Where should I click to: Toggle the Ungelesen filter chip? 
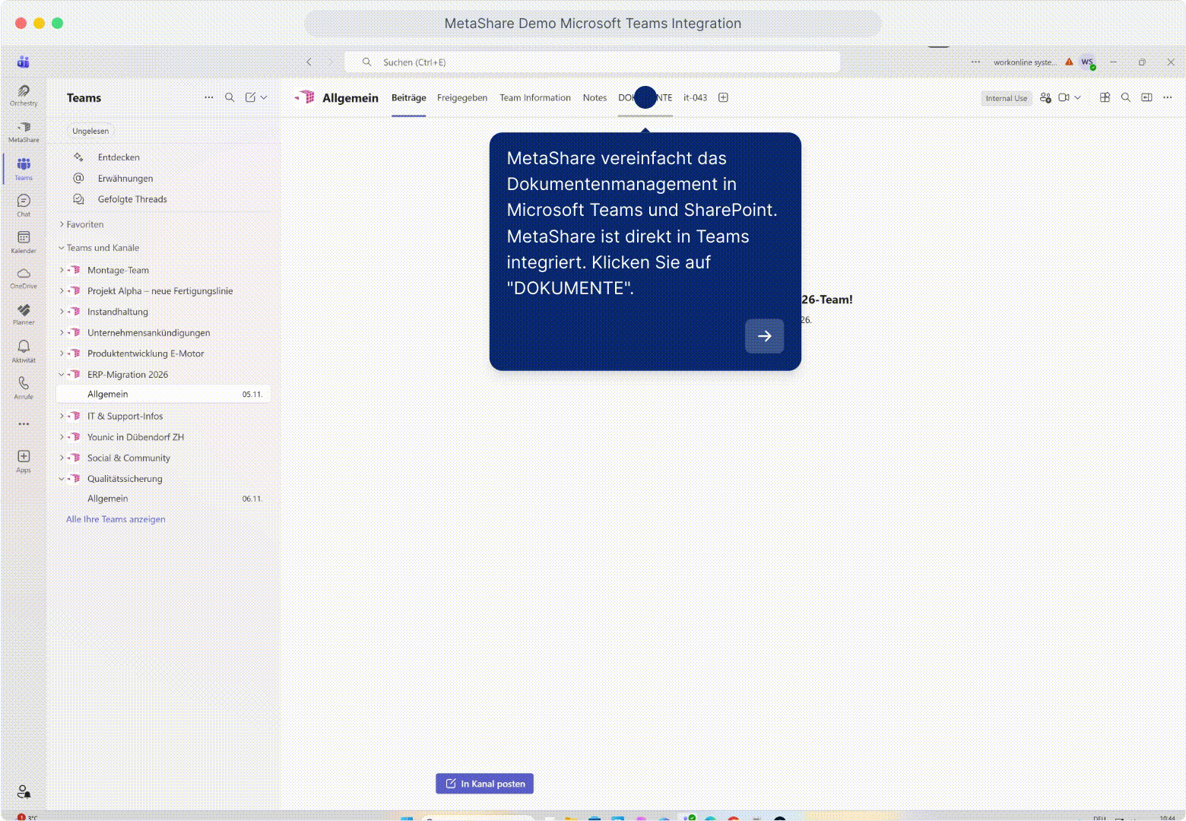tap(90, 131)
